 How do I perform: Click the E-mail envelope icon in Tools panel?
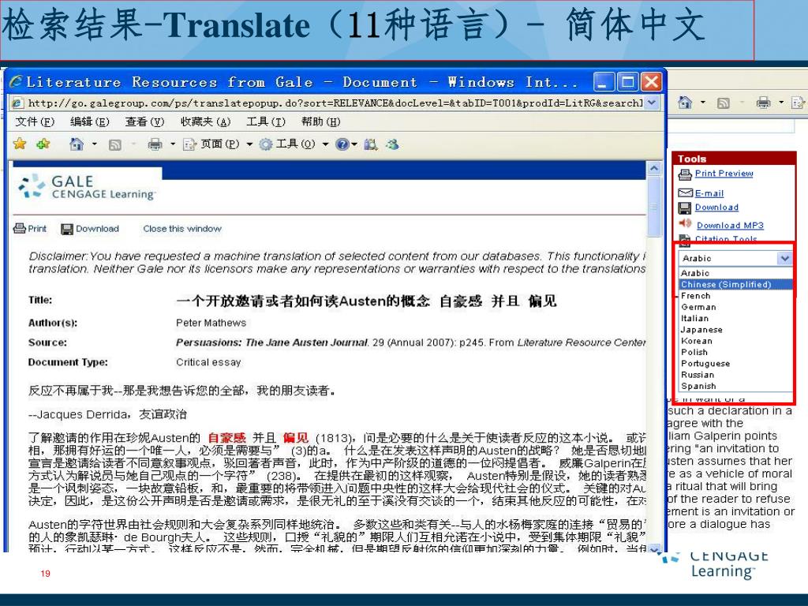click(686, 193)
